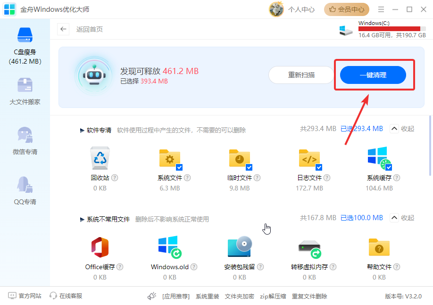The width and height of the screenshot is (433, 305).
Task: Open the C盘瘦身 sidebar section
Action: point(25,46)
